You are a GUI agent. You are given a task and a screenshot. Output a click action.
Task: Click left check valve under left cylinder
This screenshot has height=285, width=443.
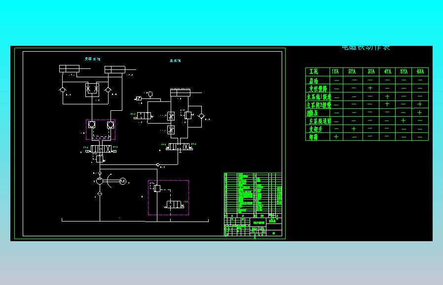tap(63, 90)
